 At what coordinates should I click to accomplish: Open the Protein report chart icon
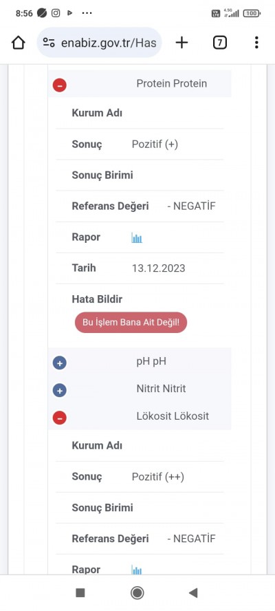(x=137, y=237)
